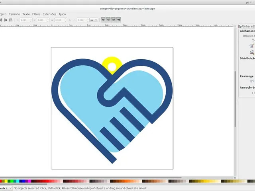Pick the yellow swatch in the color palette
The height and width of the screenshot is (191, 255).
pos(6,181)
